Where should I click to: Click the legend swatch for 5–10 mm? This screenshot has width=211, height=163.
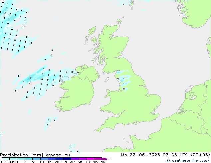(36, 159)
